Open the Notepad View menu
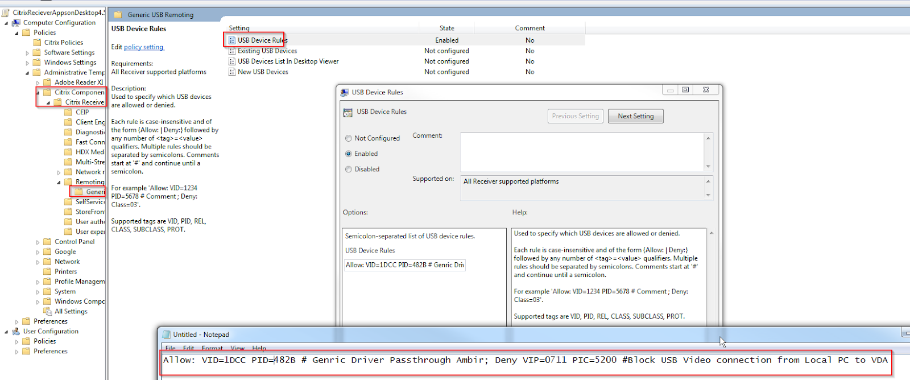Viewport: 910px width, 380px height. click(238, 348)
